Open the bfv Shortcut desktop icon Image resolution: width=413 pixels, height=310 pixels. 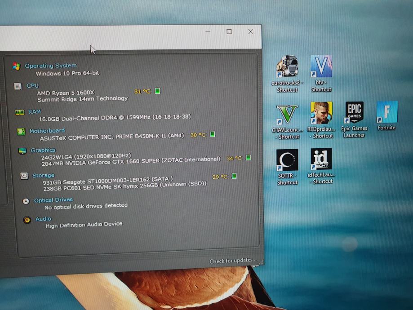[321, 74]
